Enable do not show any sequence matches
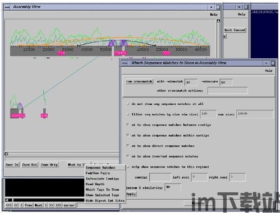Screen dimensions: 280x213 point(128,104)
